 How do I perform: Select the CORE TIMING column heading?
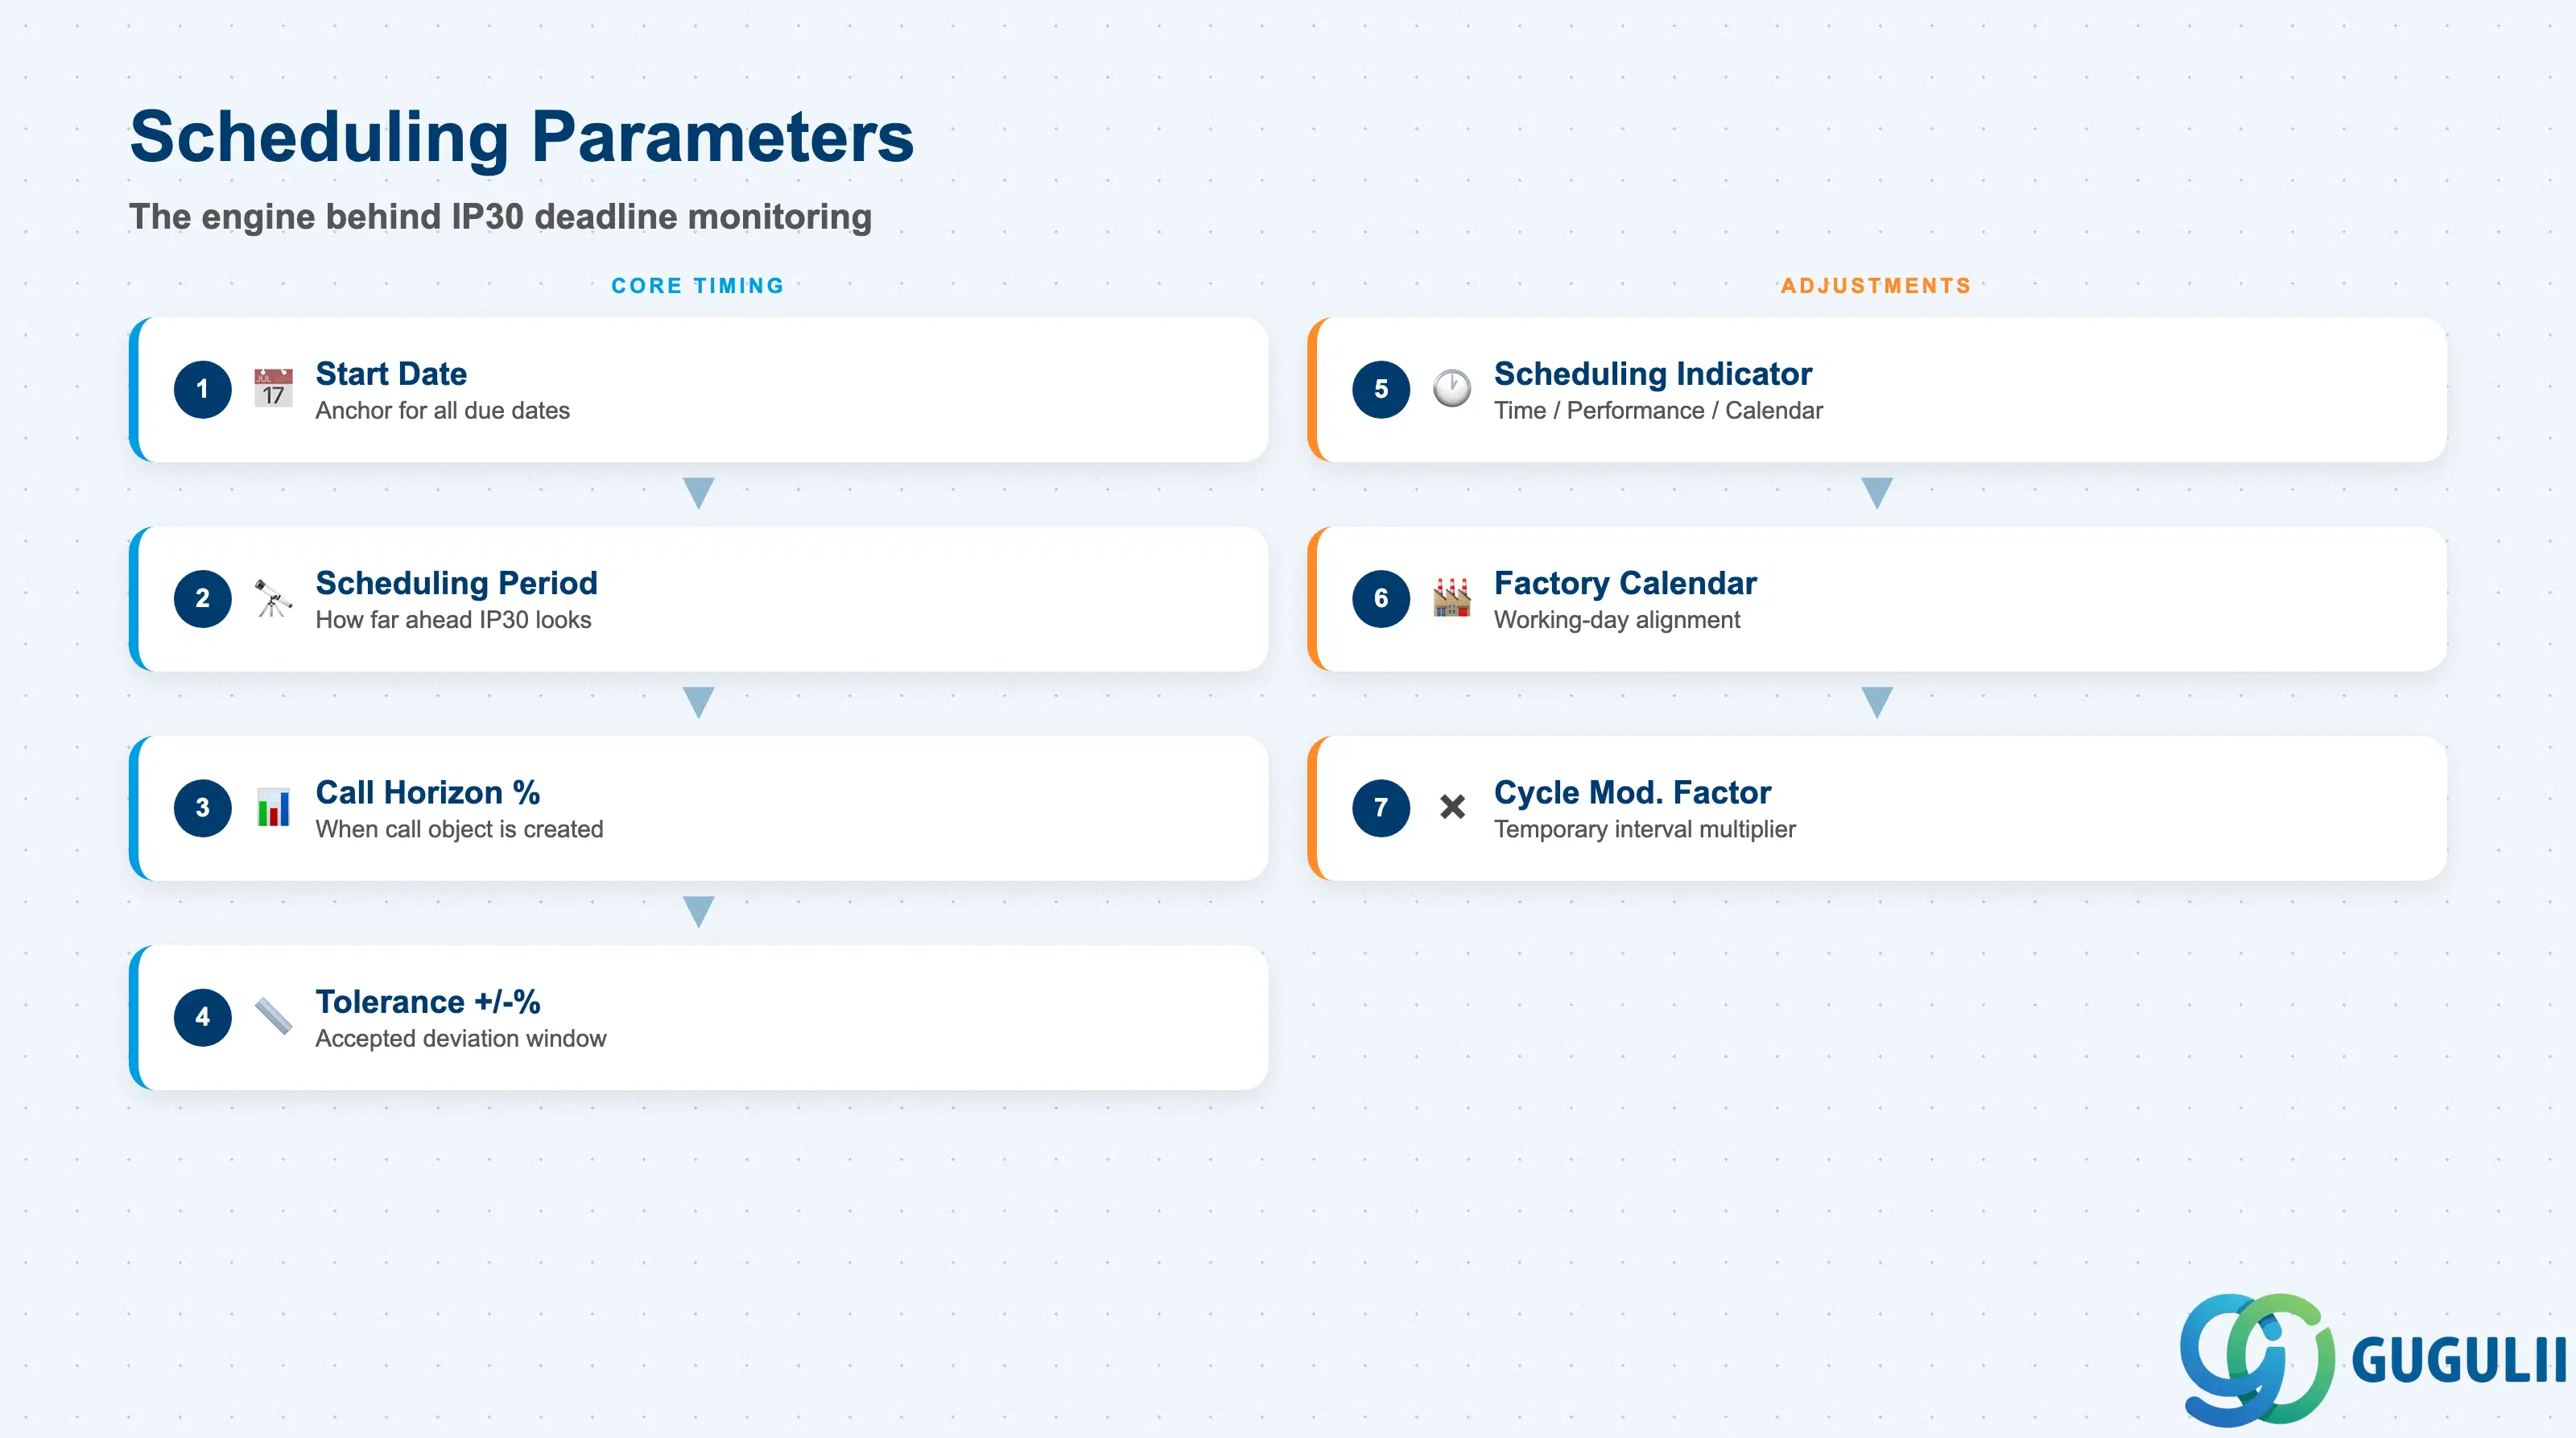click(698, 286)
